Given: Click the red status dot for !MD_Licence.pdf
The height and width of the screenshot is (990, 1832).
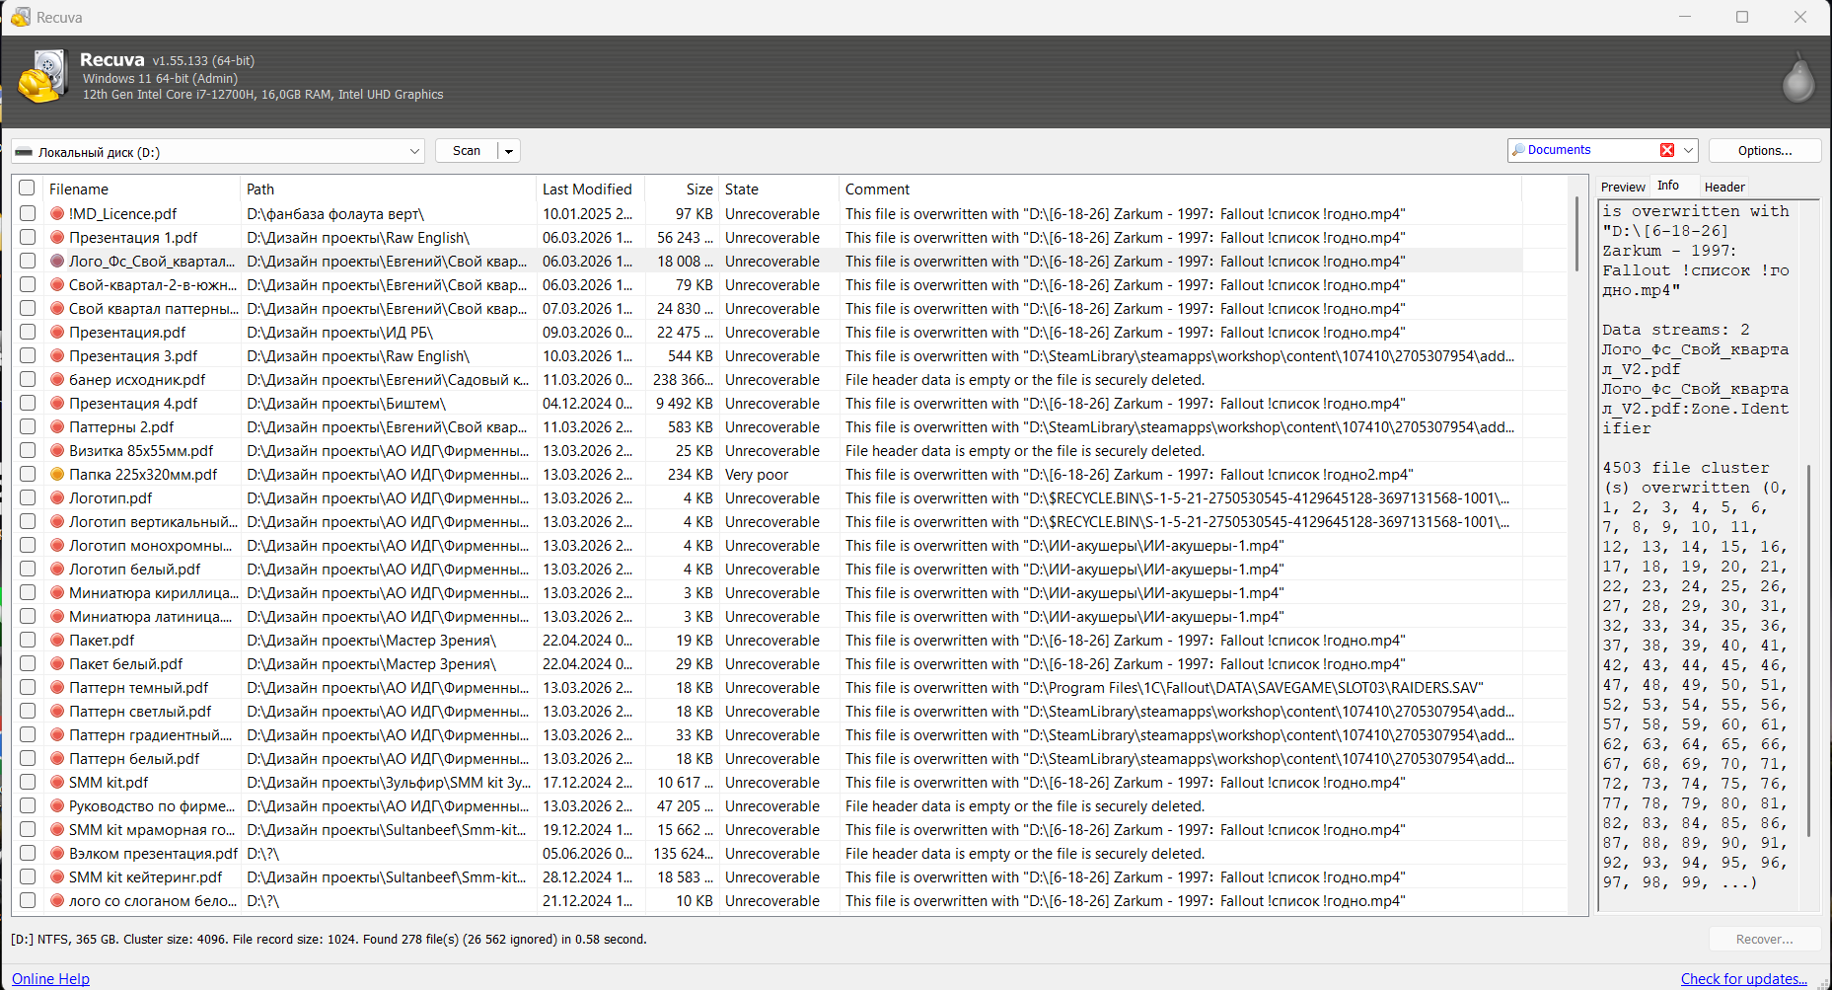Looking at the screenshot, I should 57,214.
